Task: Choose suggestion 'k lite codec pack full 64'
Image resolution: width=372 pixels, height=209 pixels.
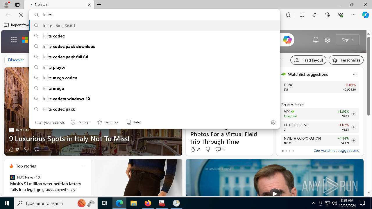Action: [154, 57]
